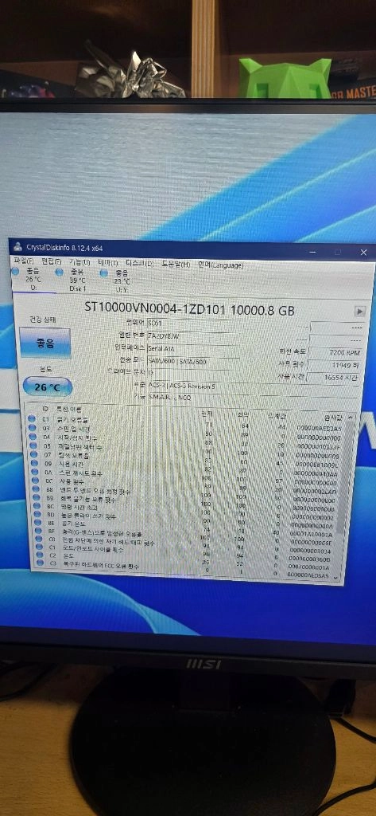The height and width of the screenshot is (816, 376).
Task: Click the CrystalDiskInfo title bar app icon
Action: pos(17,247)
